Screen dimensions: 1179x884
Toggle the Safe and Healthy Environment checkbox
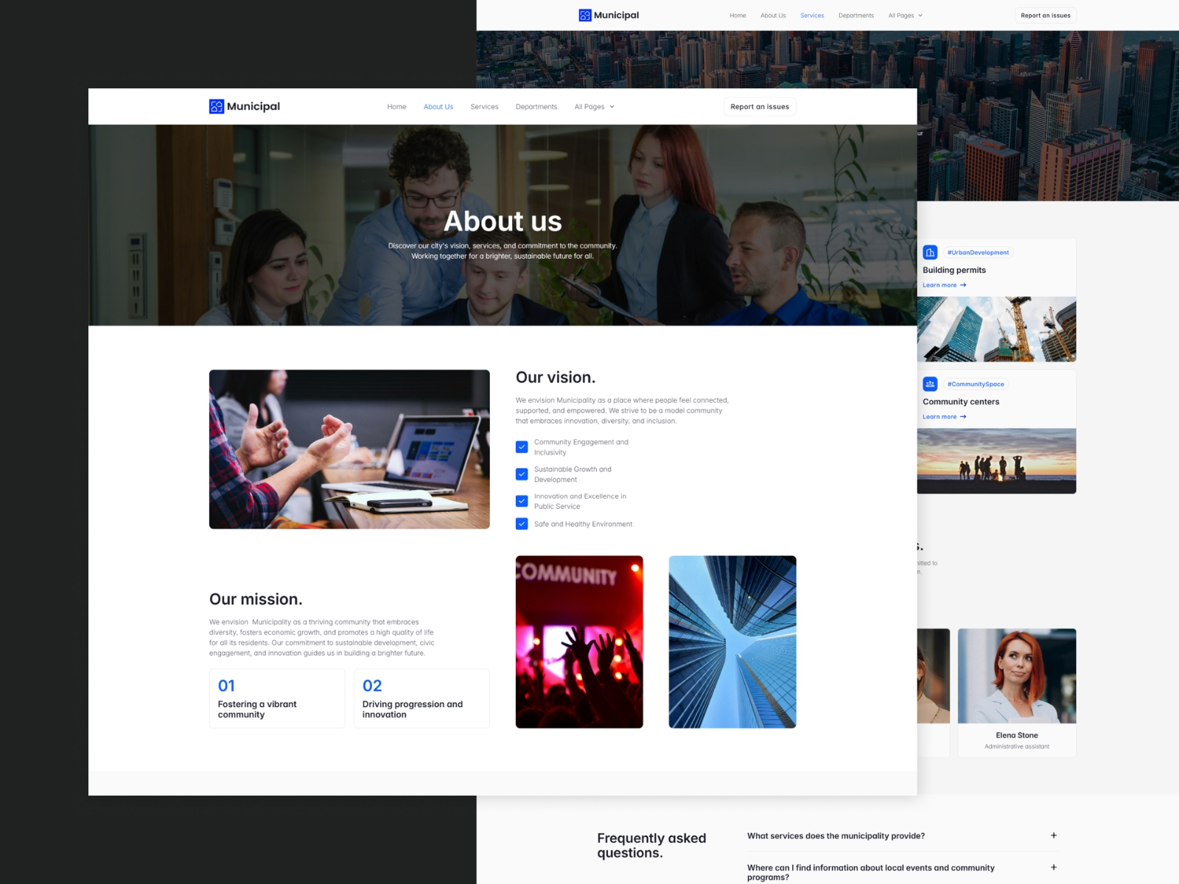(x=522, y=525)
